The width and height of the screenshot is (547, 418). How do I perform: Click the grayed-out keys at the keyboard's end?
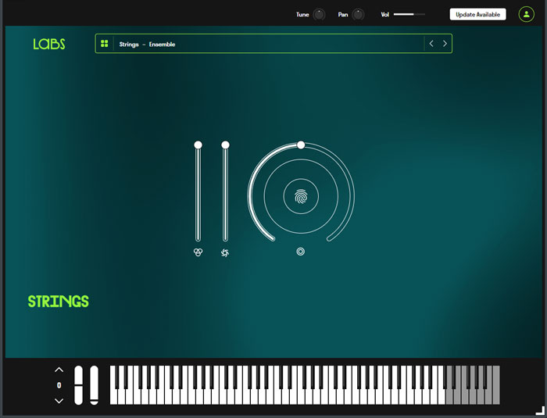(473, 385)
